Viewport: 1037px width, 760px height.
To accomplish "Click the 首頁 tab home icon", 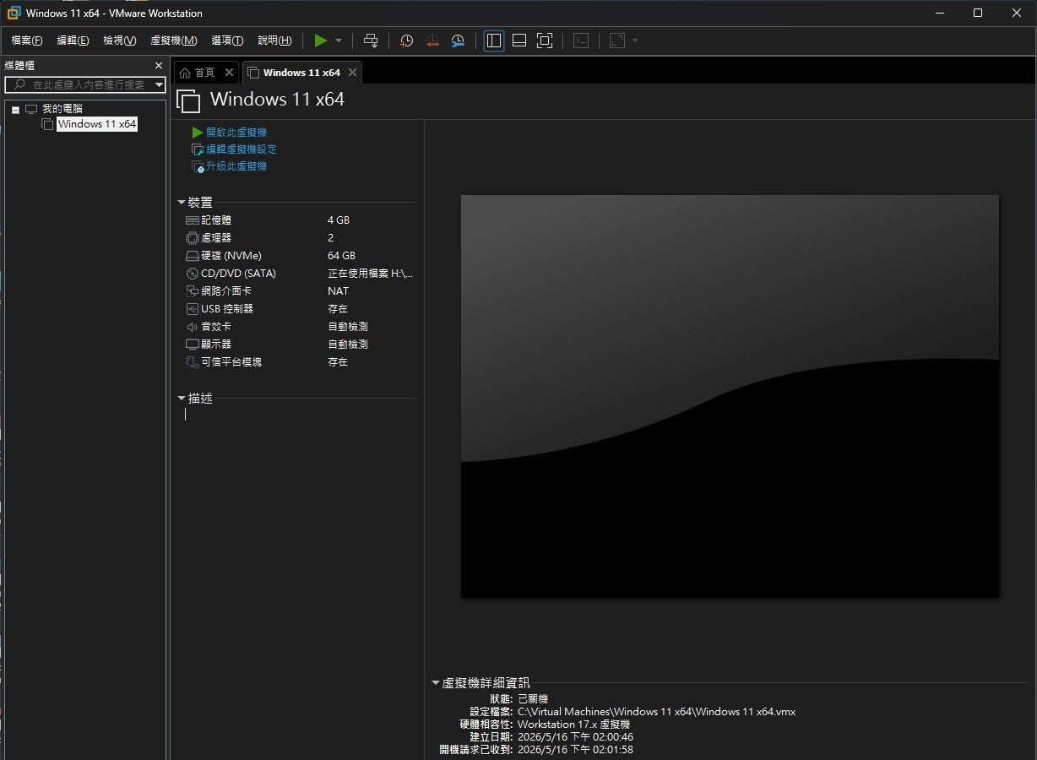I will coord(185,73).
